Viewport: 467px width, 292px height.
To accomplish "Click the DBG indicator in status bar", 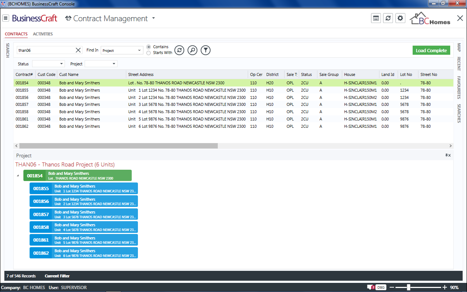I will 381,287.
